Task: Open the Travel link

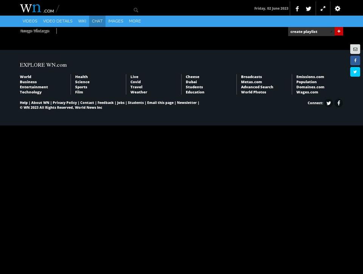Action: pyautogui.click(x=137, y=87)
